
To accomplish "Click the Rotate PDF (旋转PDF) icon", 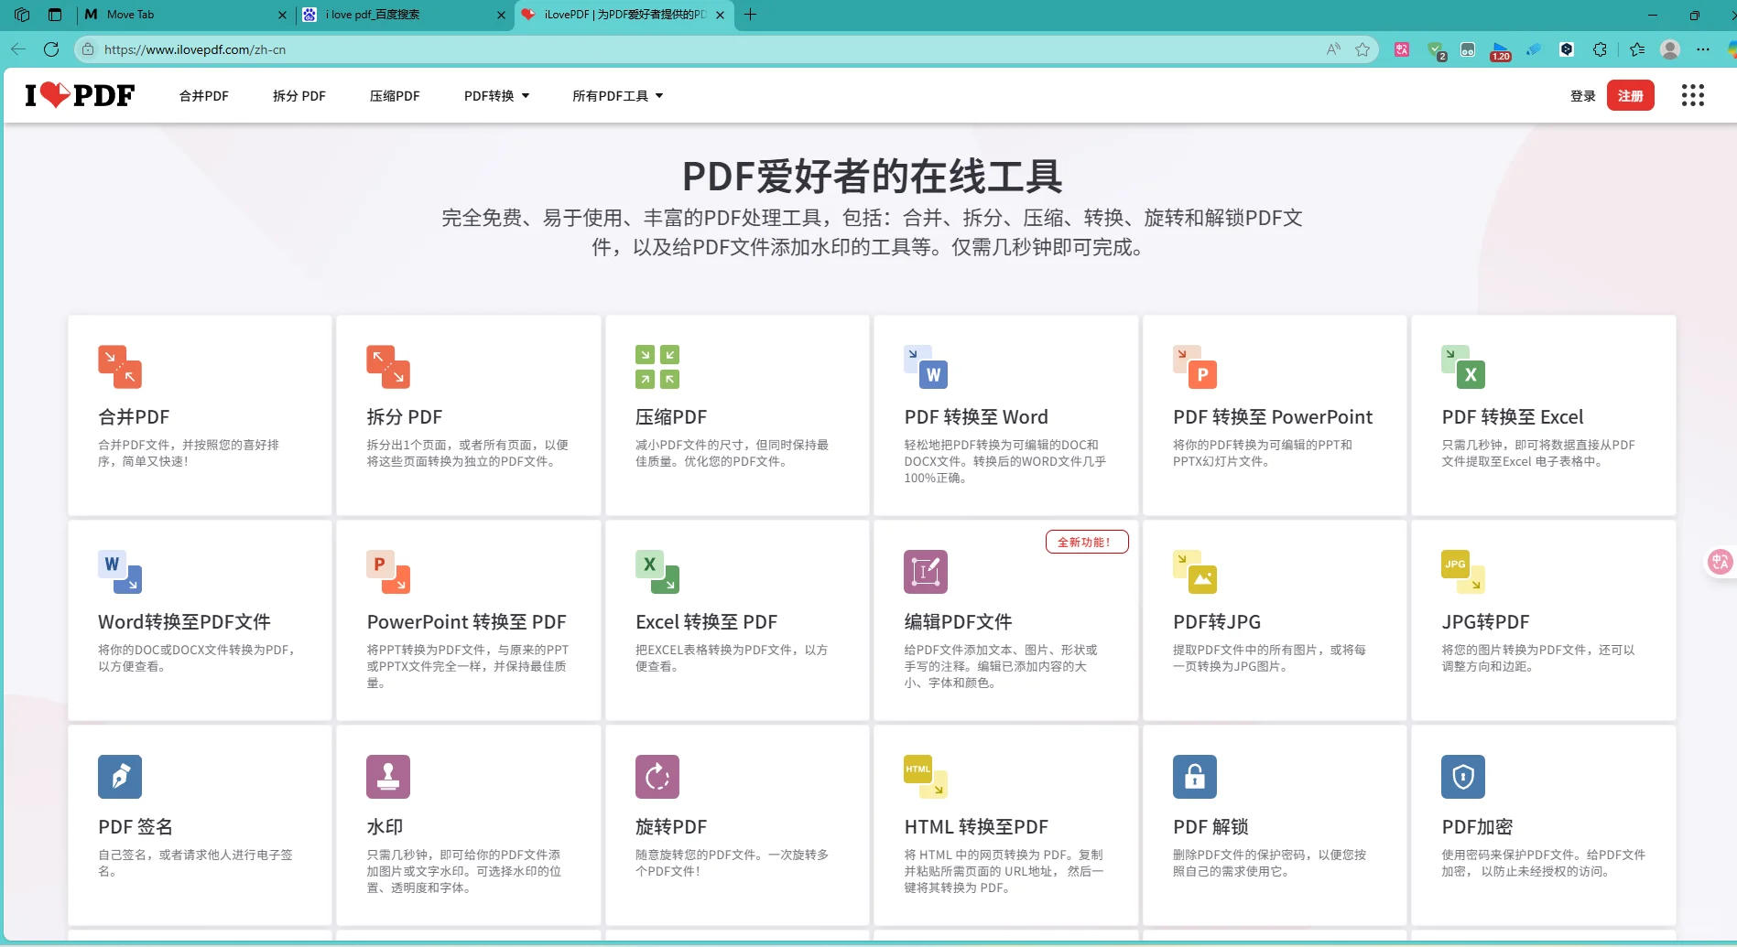I will 657,777.
